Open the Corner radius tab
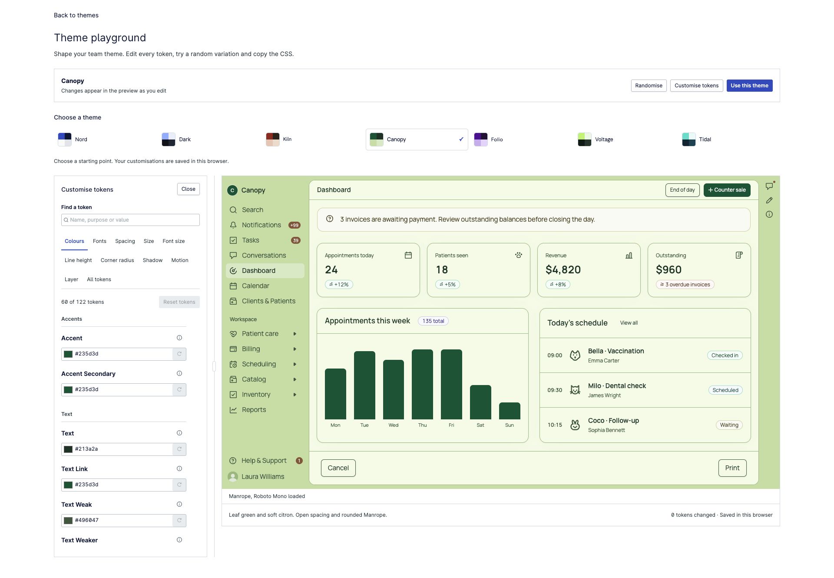The height and width of the screenshot is (578, 834). (117, 260)
